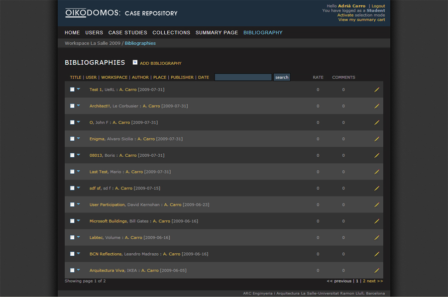Tick the BCN Reflections checkbox

tap(72, 254)
